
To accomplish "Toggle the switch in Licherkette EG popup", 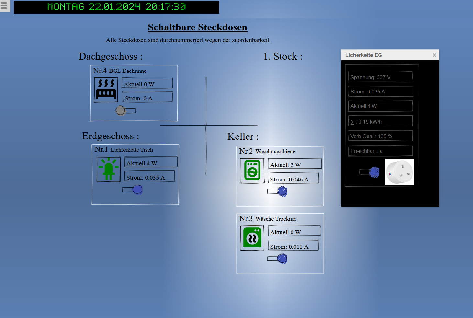I will pyautogui.click(x=369, y=172).
